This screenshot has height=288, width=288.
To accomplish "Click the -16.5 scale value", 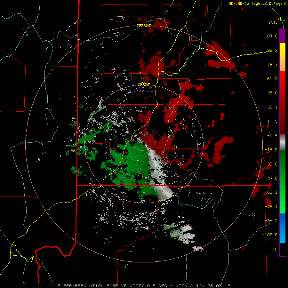I will (271, 150).
